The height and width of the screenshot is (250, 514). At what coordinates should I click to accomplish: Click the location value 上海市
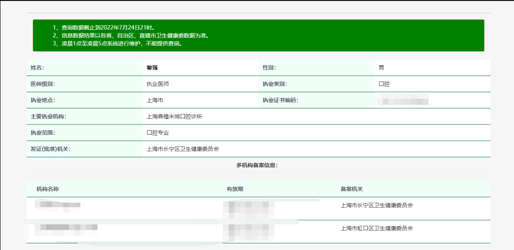(155, 100)
